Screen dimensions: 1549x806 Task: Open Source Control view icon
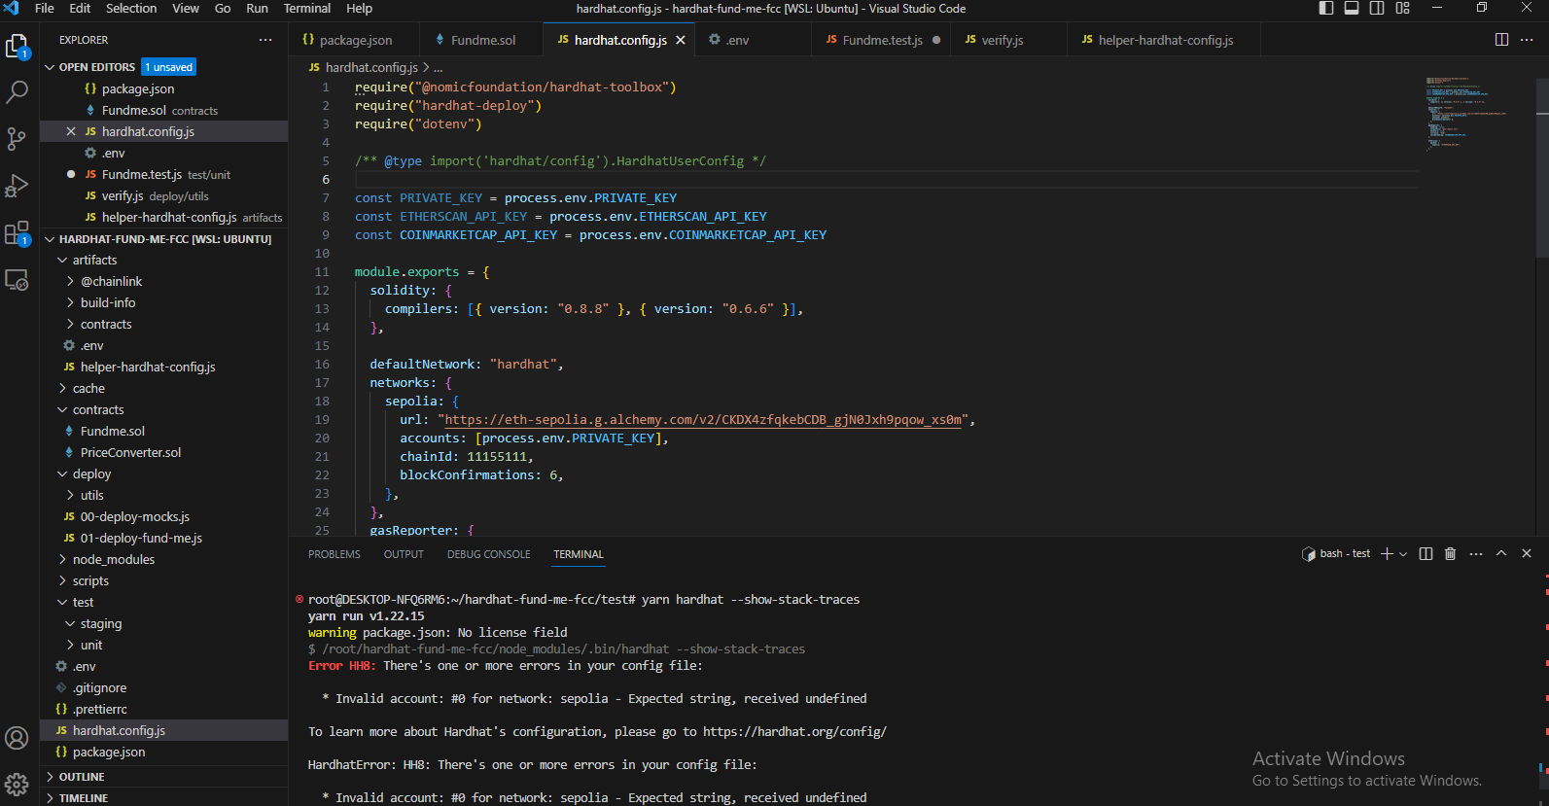(18, 139)
